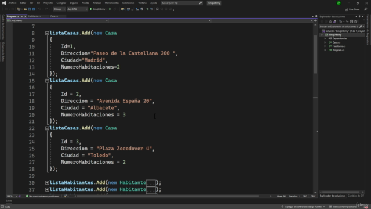This screenshot has width=371, height=209.
Task: Close the Program.cs tab
Action: pos(25,17)
